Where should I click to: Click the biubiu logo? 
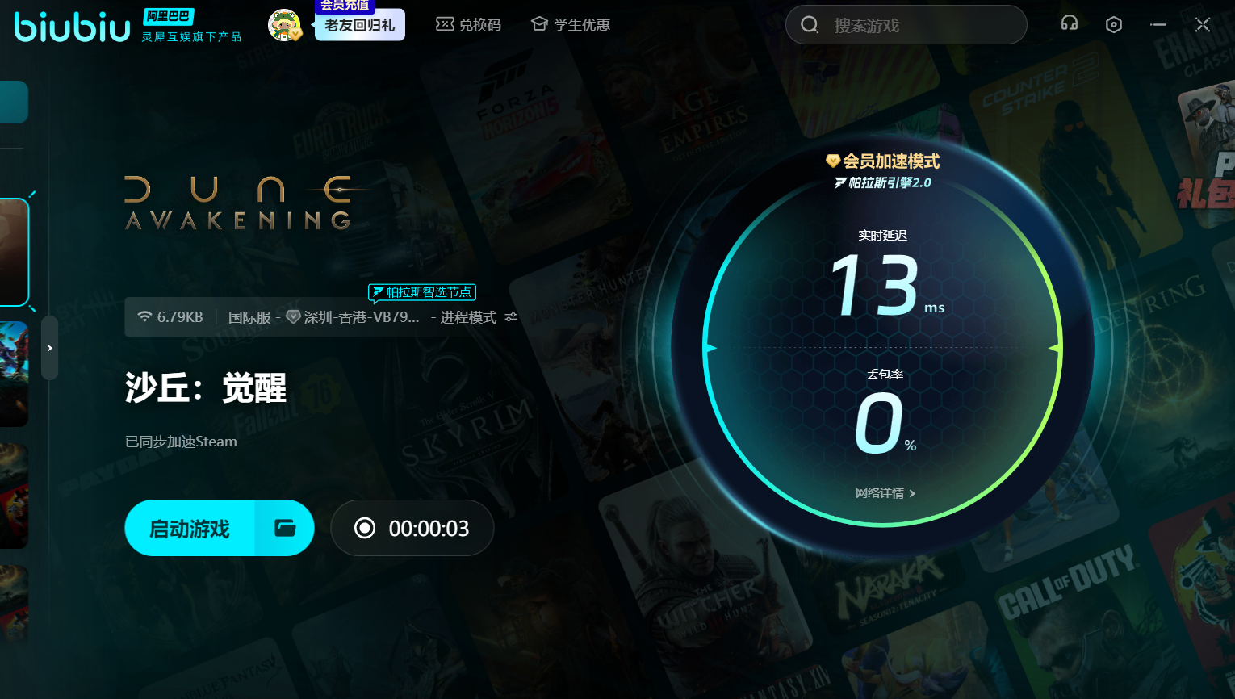coord(73,27)
